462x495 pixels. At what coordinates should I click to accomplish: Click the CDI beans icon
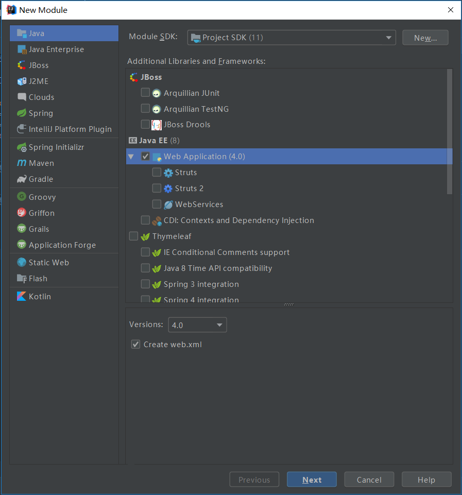click(x=157, y=220)
